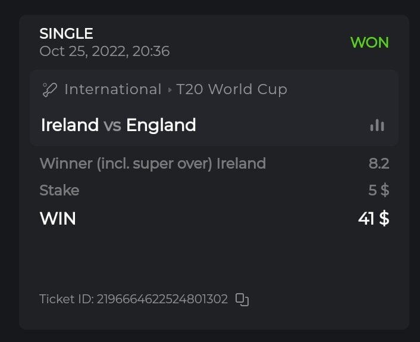
Task: Click the SINGLE bet type heading
Action: coord(66,33)
